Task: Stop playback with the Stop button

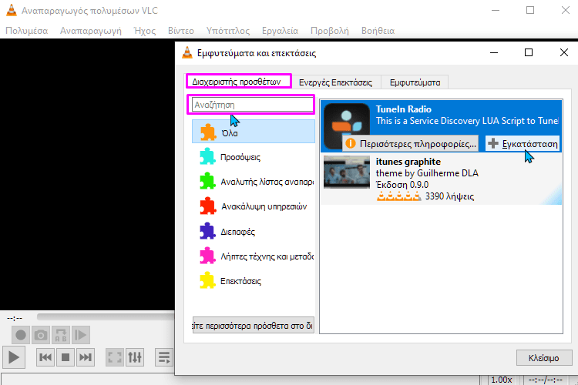Action: tap(66, 357)
